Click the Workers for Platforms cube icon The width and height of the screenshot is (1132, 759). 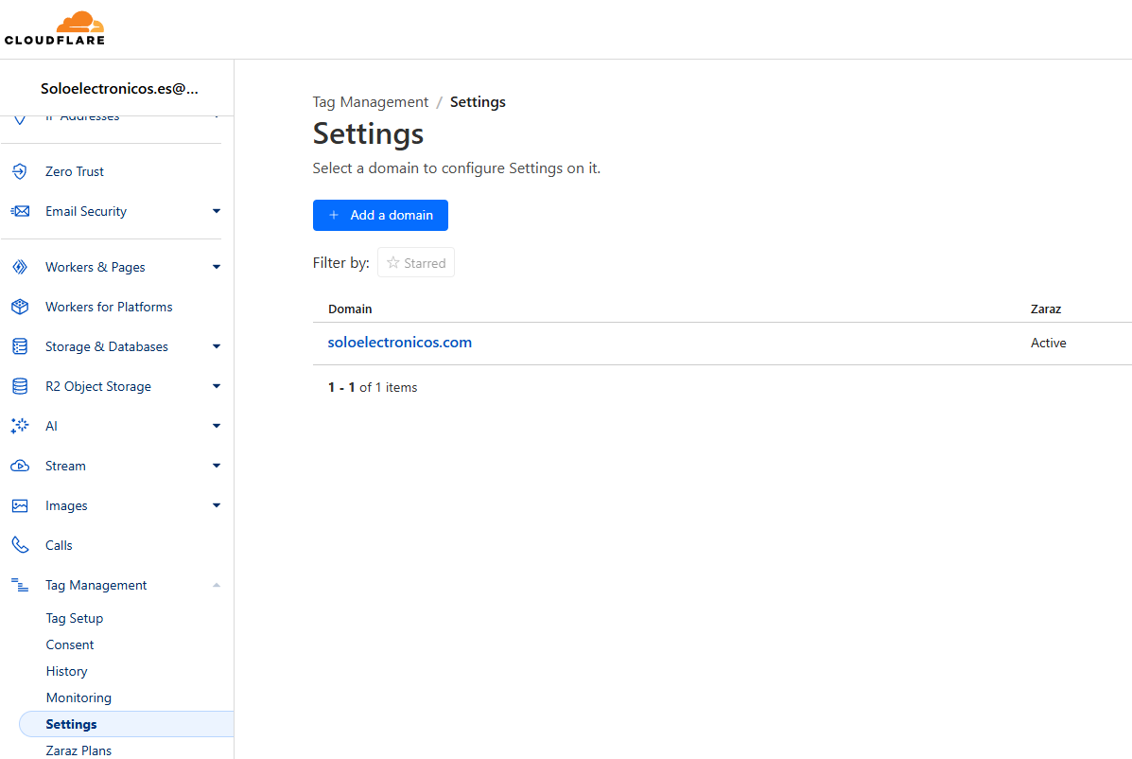pos(19,307)
